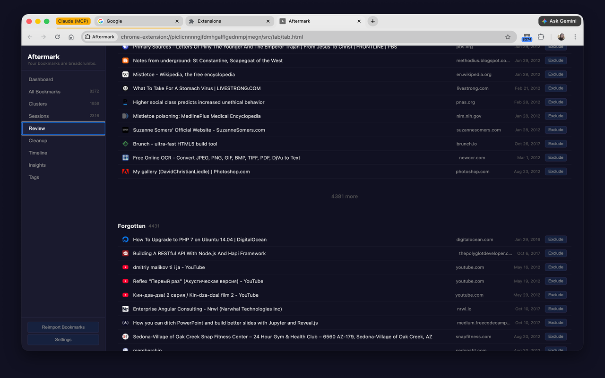Click the Oct 26, 2017 date text
This screenshot has height=378, width=605.
527,144
